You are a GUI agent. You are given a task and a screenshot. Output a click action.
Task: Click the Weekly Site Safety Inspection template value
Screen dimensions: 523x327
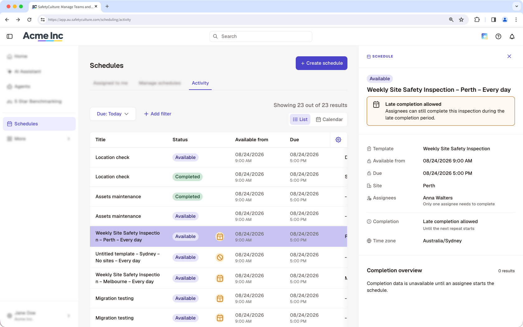coord(456,149)
